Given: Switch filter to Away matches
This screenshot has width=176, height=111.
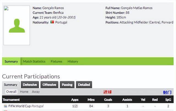Looking at the screenshot, I should point(36,92).
